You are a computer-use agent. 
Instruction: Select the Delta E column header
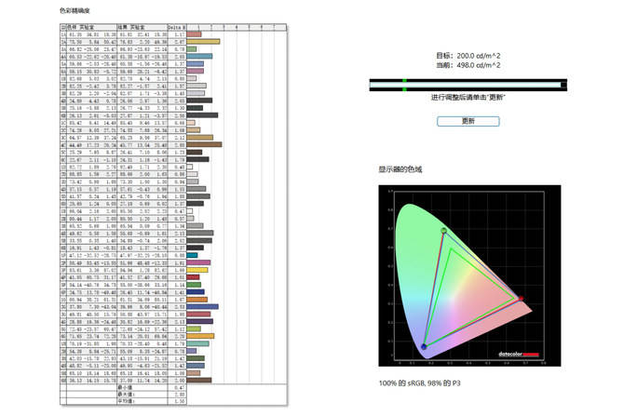click(177, 28)
